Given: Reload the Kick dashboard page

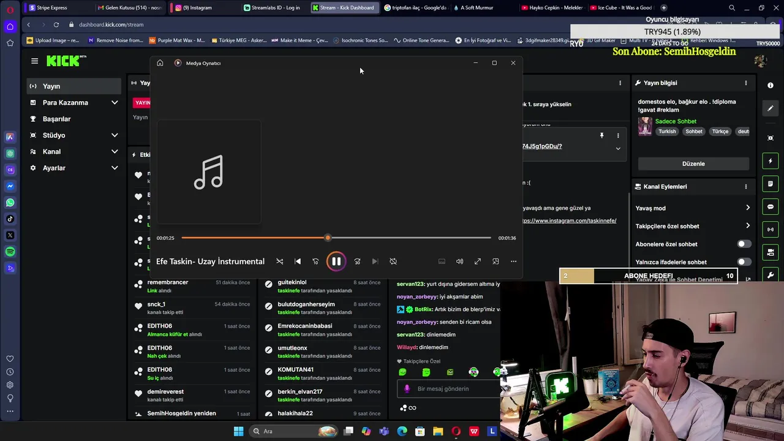Looking at the screenshot, I should pos(56,24).
